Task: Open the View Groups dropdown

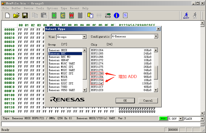Action: coord(84,37)
